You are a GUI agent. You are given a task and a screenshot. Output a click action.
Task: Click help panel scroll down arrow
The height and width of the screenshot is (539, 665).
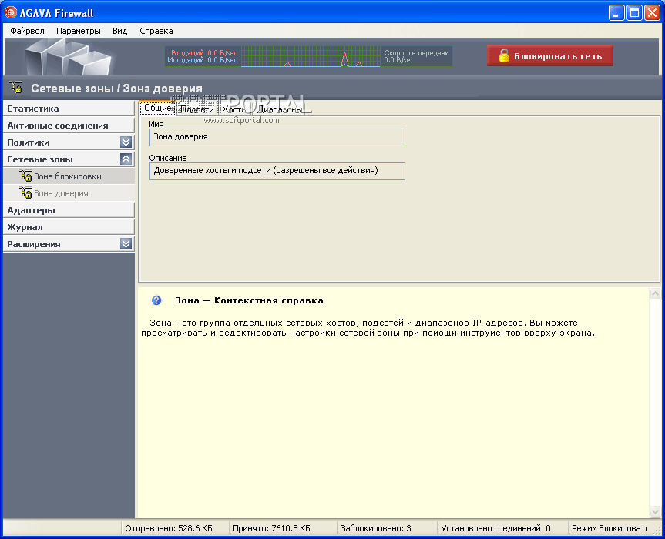pyautogui.click(x=655, y=511)
